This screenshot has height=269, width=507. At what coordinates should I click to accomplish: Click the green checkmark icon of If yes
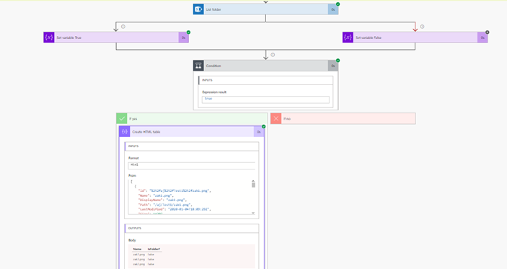tap(122, 119)
